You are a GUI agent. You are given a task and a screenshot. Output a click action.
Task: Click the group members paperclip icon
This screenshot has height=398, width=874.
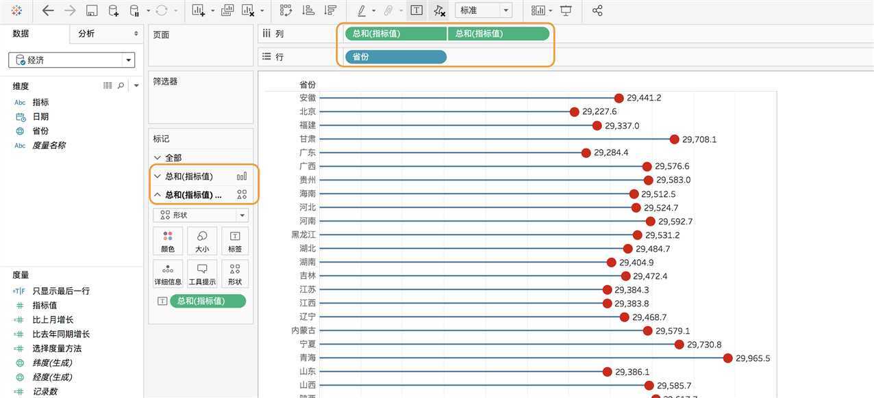388,10
